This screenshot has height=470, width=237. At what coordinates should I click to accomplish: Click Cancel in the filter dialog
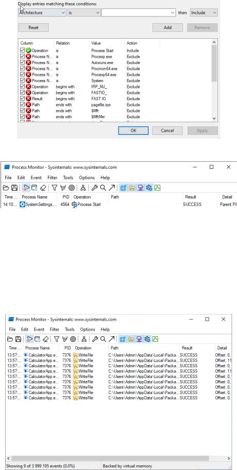coord(167,130)
